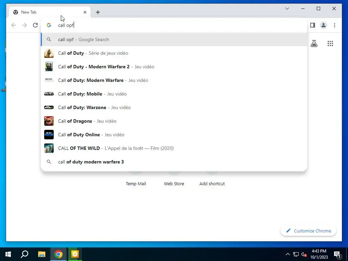This screenshot has width=348, height=261.
Task: Choose 'Call of Duty Online' suggestion
Action: point(174,135)
